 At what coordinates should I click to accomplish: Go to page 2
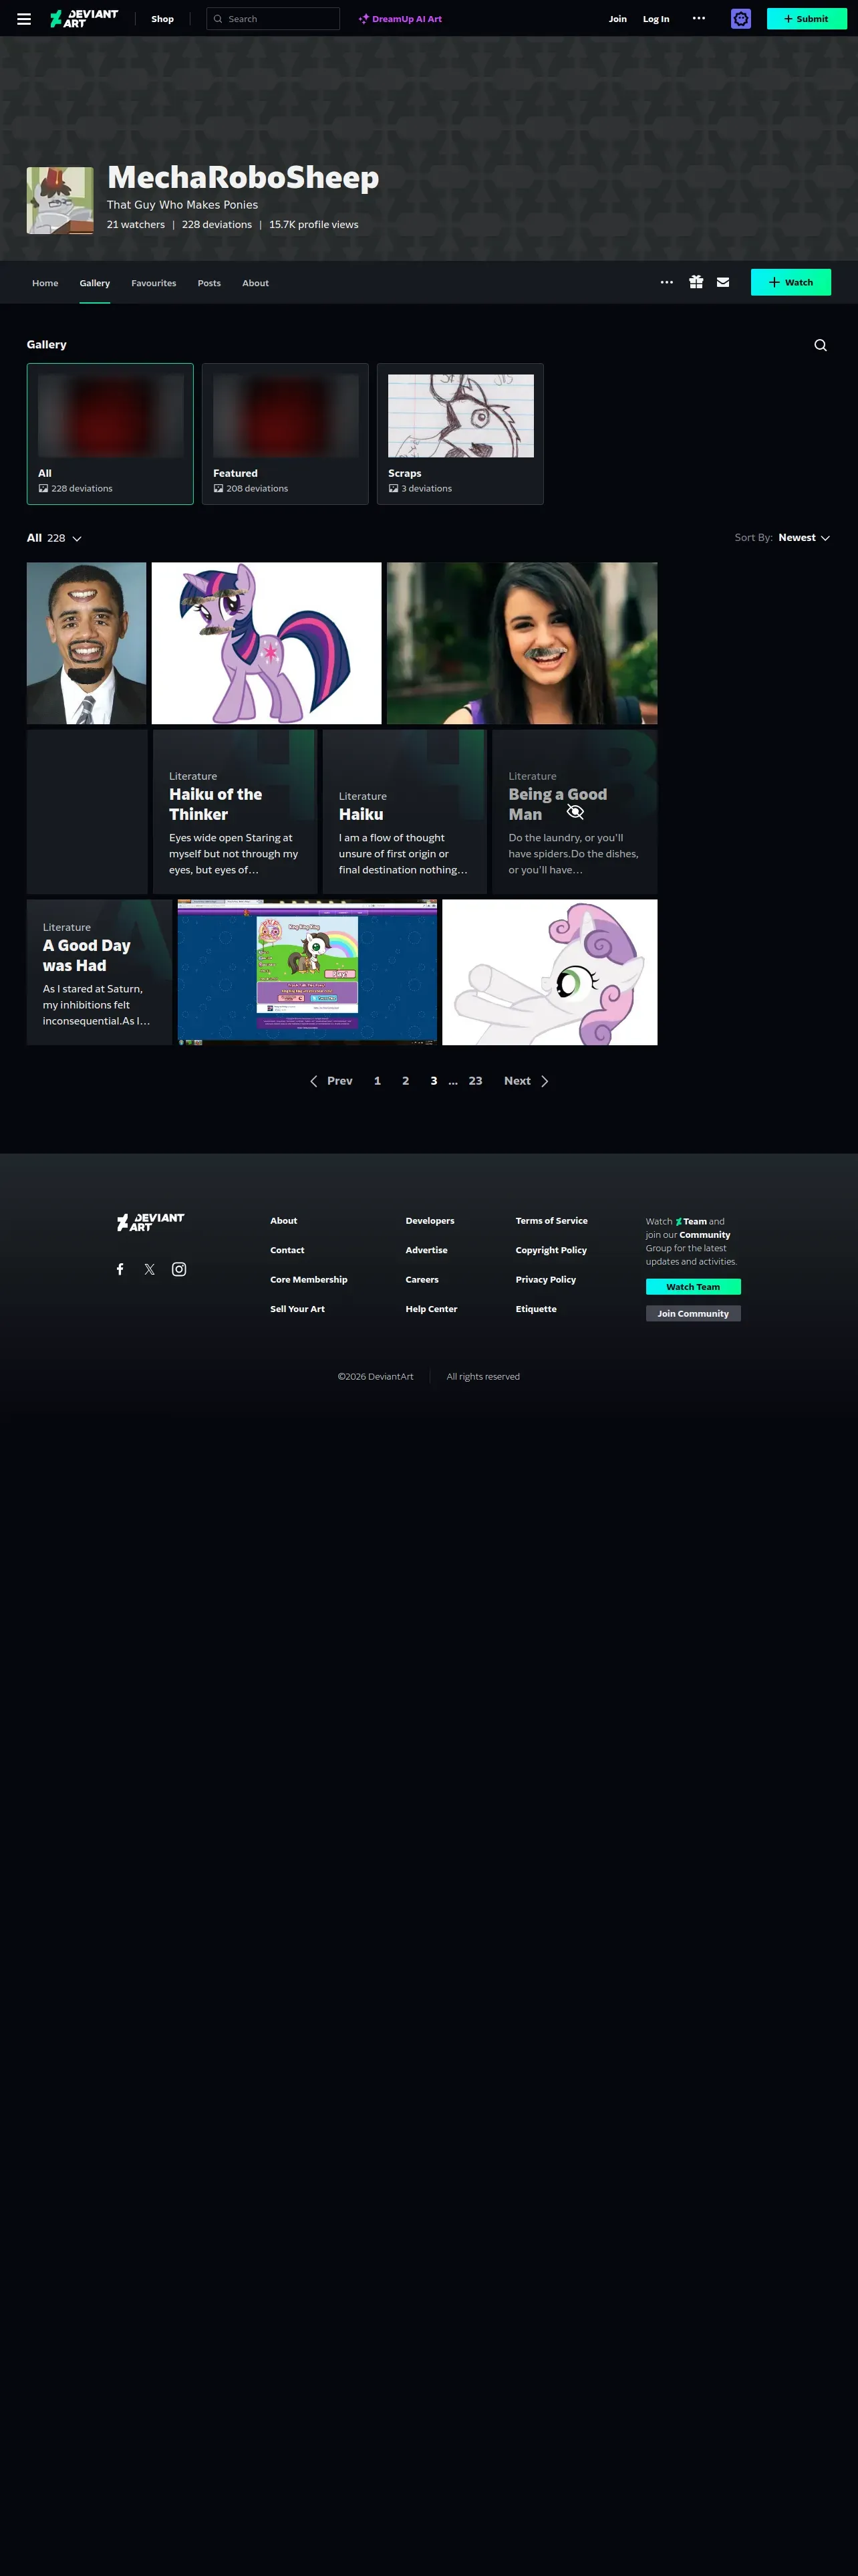tap(406, 1081)
